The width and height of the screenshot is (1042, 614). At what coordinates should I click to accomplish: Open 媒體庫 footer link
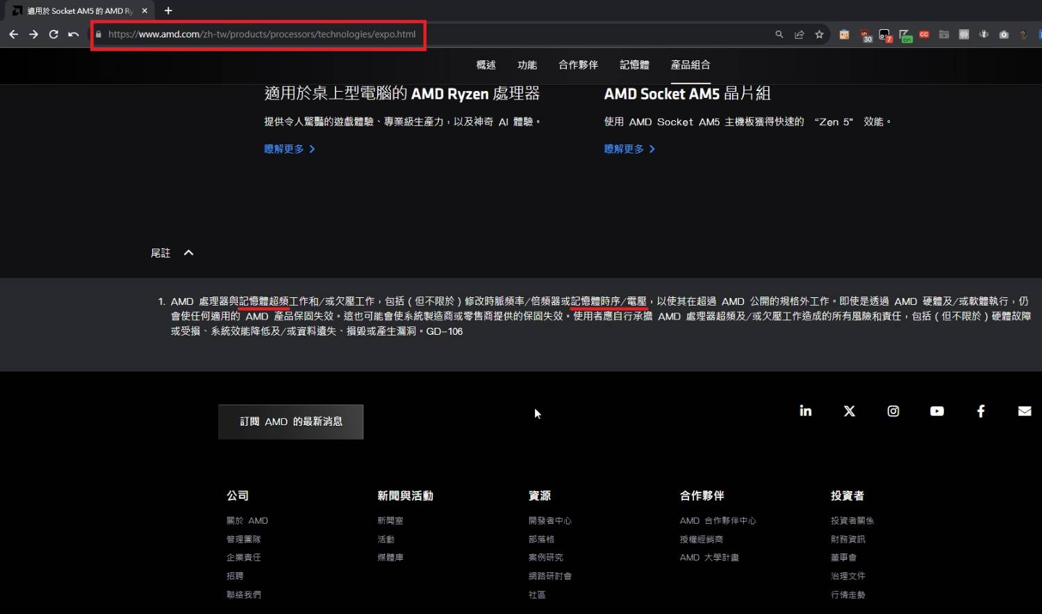390,557
